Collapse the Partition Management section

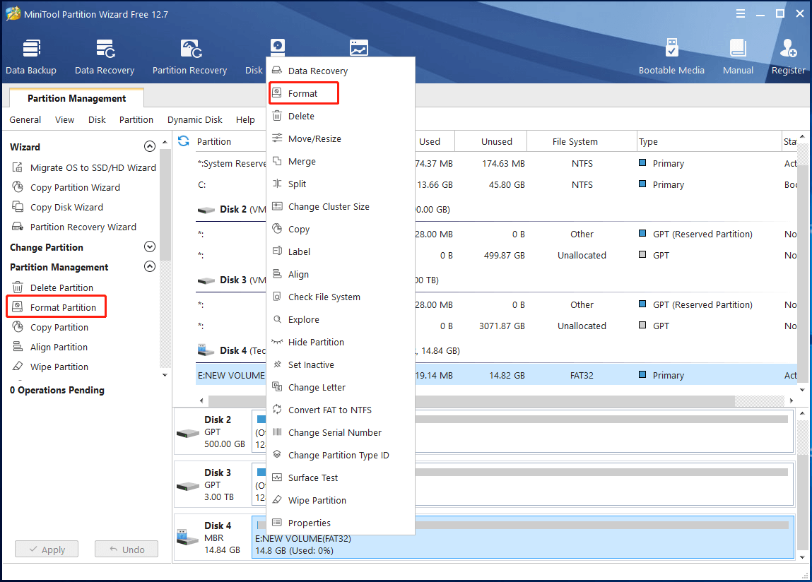click(150, 267)
